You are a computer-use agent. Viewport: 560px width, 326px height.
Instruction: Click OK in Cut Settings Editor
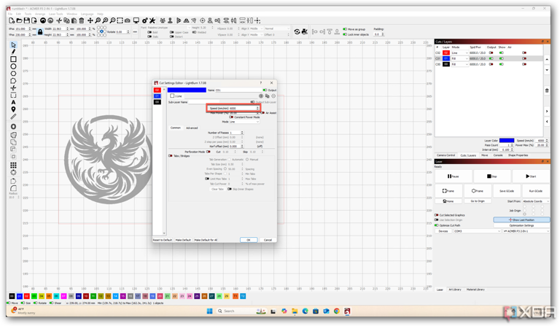click(248, 240)
